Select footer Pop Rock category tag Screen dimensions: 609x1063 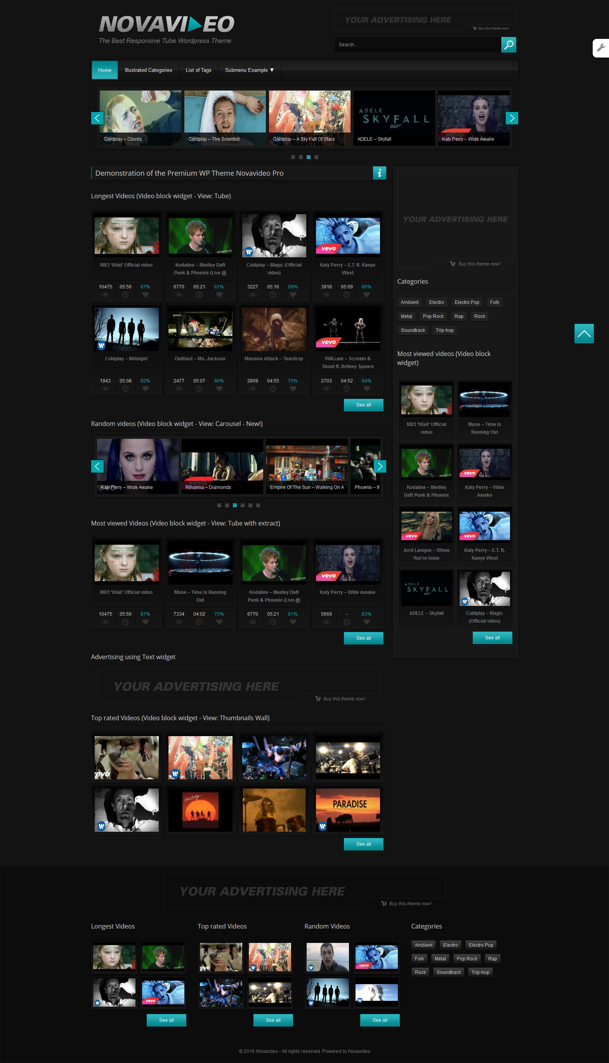tap(467, 959)
